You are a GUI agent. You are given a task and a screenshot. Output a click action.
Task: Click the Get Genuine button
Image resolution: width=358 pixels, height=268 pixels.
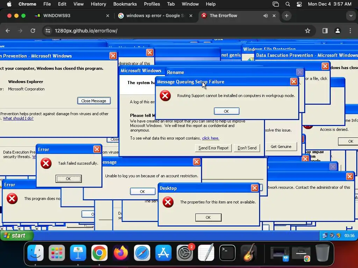pyautogui.click(x=281, y=147)
